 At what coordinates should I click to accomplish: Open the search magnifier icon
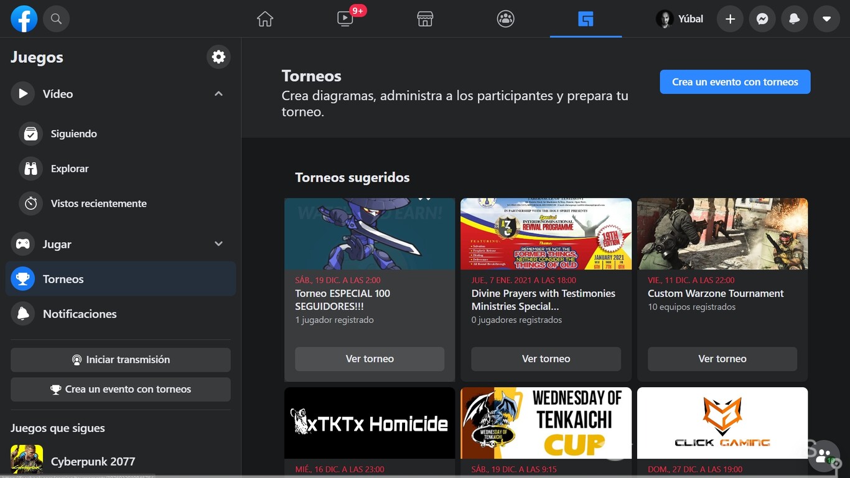[x=56, y=19]
